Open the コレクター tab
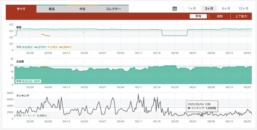Viewport: 257px width, 130px height. pyautogui.click(x=113, y=9)
